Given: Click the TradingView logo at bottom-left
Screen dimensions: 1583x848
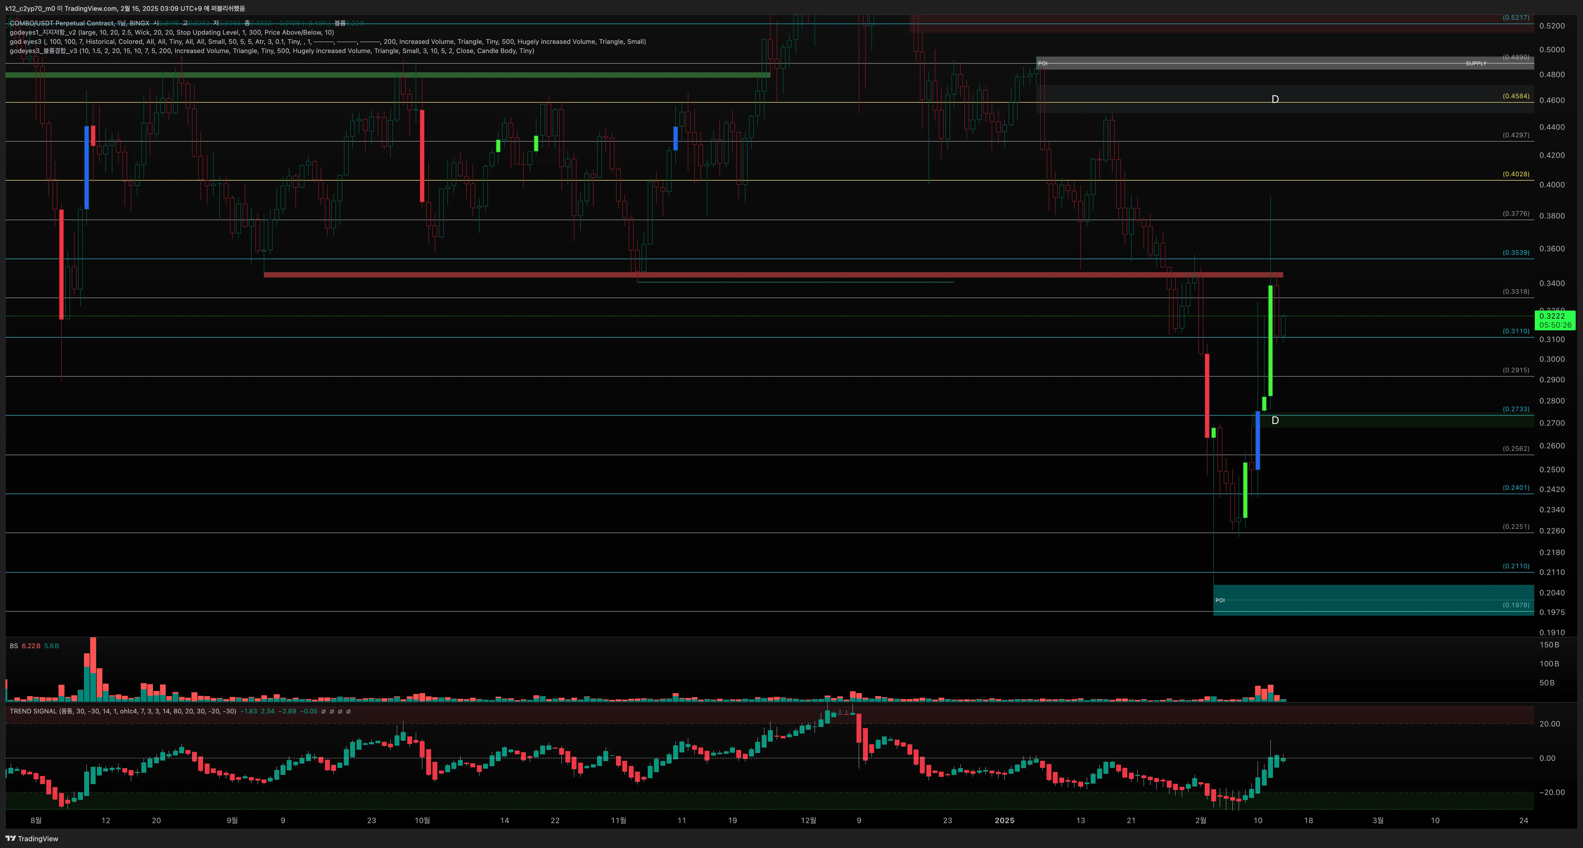Looking at the screenshot, I should point(32,838).
